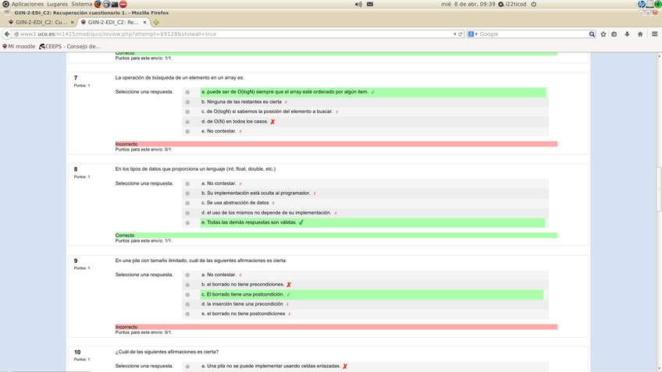Click the Firefox back arrow button

coord(7,34)
